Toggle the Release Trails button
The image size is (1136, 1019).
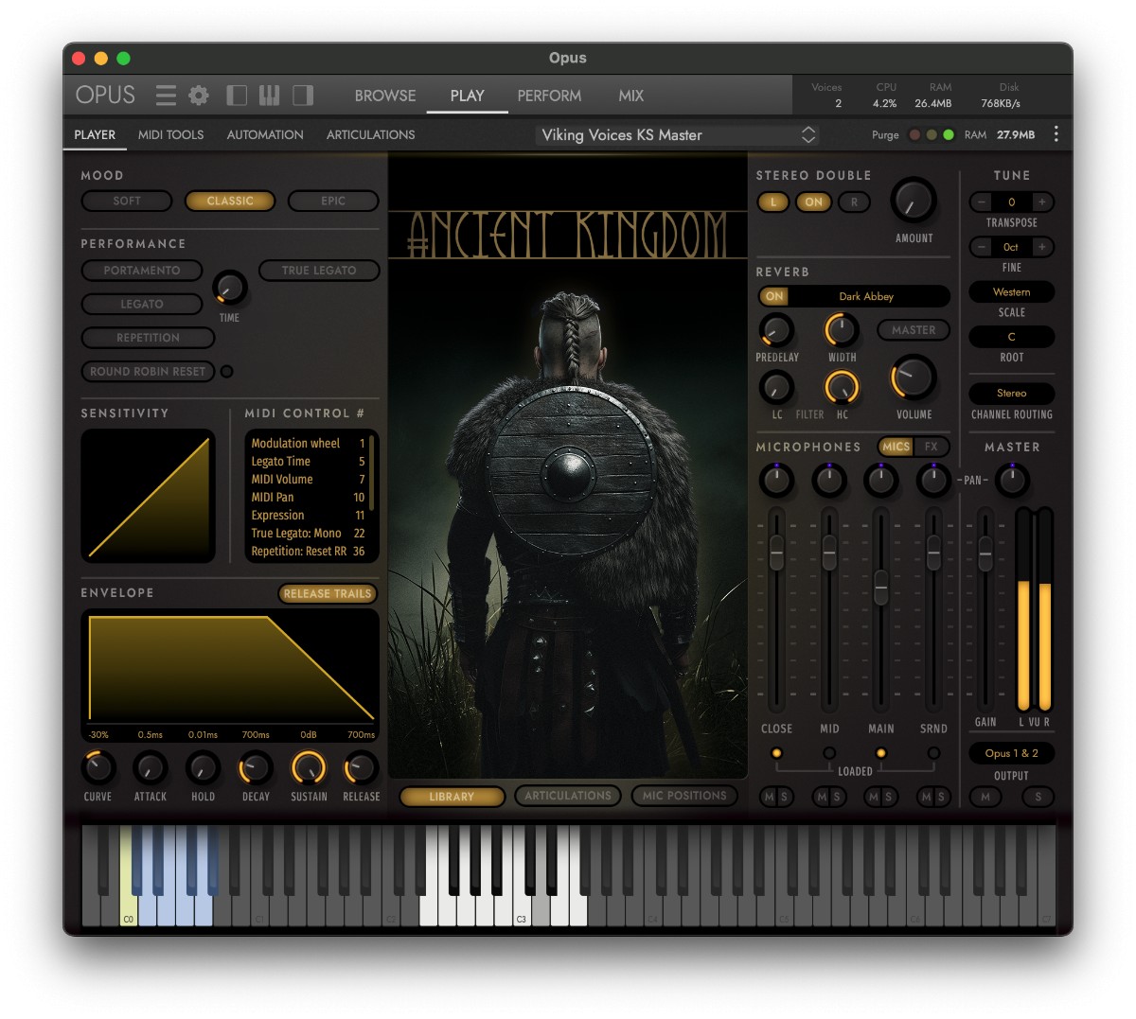[328, 593]
